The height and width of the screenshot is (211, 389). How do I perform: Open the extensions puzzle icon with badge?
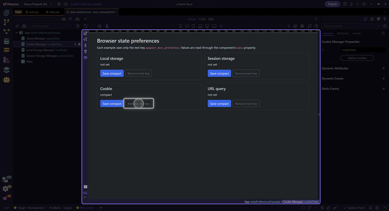[6, 179]
